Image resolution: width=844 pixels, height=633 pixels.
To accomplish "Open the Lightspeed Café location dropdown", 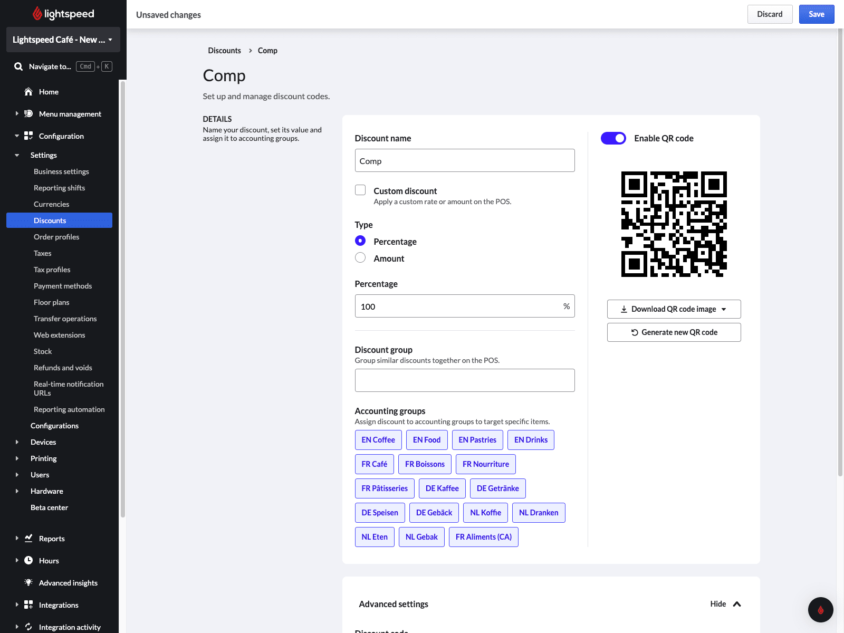I will [x=63, y=40].
